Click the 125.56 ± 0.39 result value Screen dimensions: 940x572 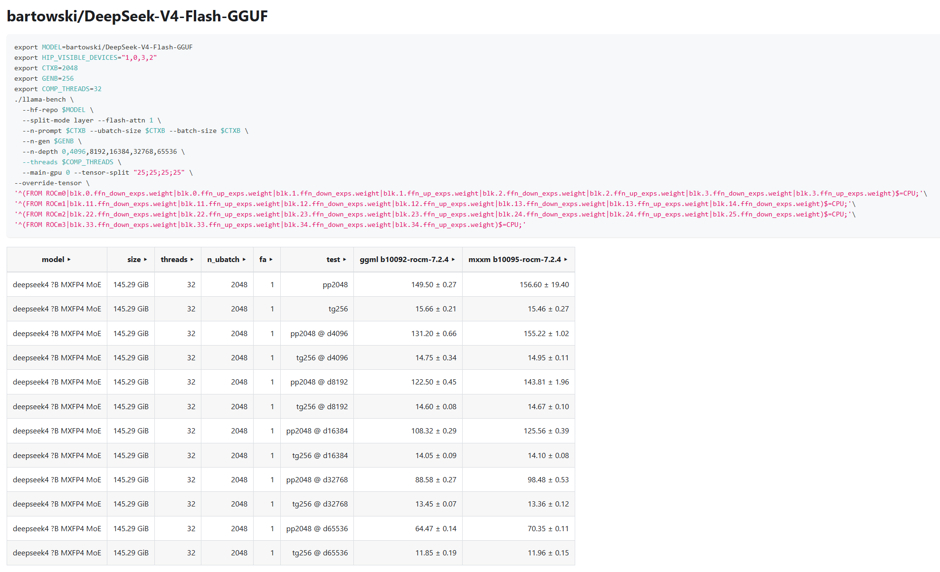(x=546, y=431)
